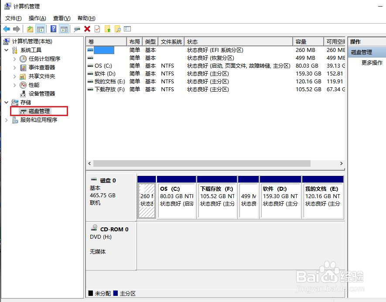Click the 共享文件夹 icon

(23, 76)
